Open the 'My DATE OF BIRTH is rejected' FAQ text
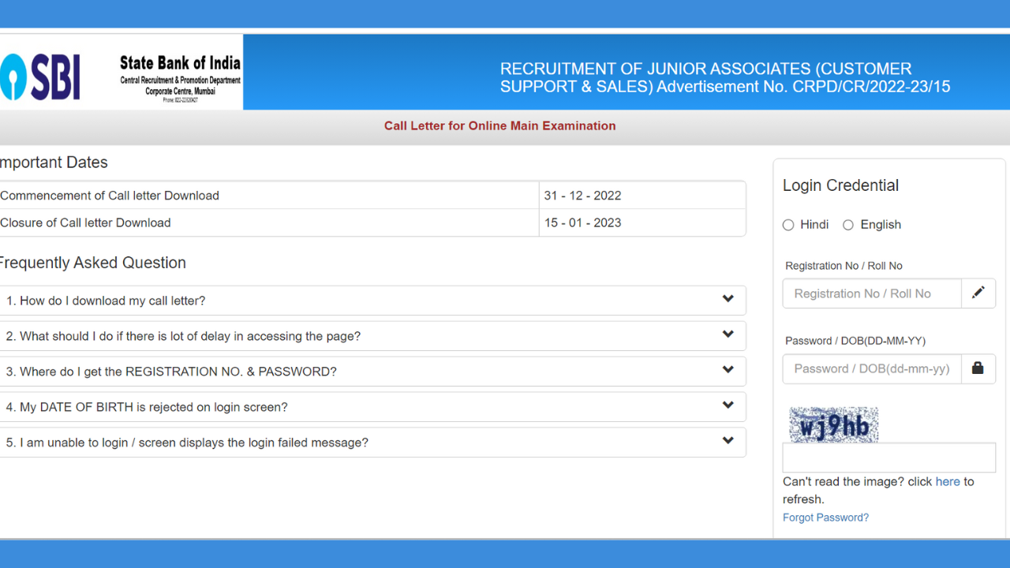The height and width of the screenshot is (568, 1010). 147,407
